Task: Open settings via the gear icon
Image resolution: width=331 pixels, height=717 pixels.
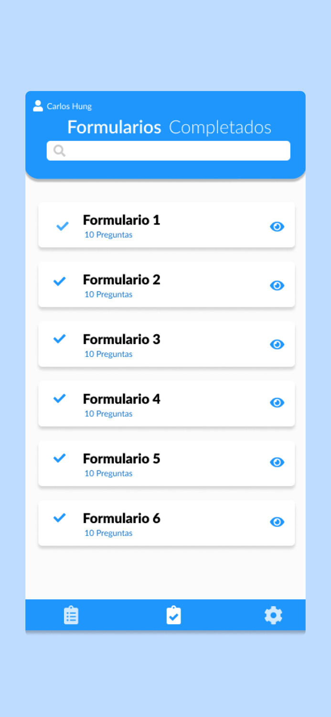Action: [273, 615]
